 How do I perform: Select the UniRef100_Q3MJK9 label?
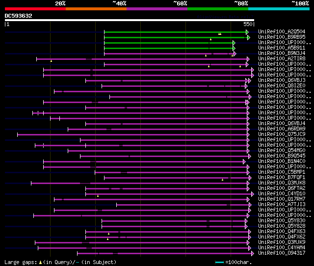pos(282,242)
